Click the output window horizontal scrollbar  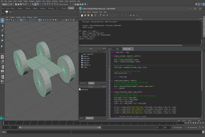click(131, 45)
